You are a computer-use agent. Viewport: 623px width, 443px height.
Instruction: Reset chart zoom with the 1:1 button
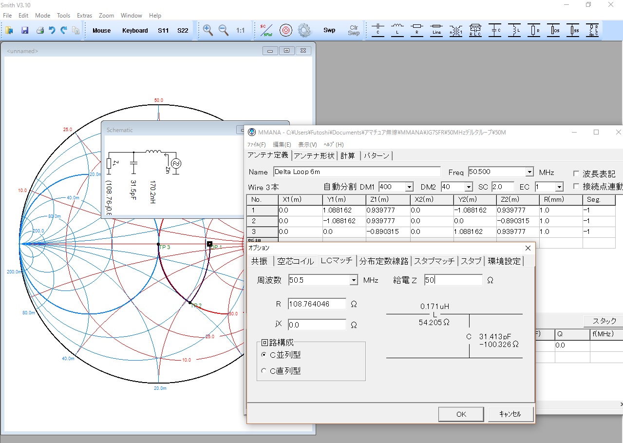[241, 30]
